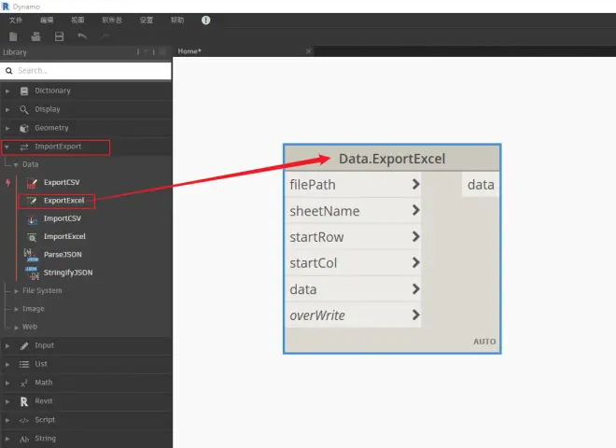Click the startCol input port
The width and height of the screenshot is (616, 448).
[353, 262]
